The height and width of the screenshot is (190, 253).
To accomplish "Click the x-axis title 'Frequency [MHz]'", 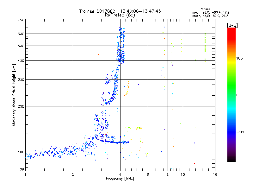I will (x=120, y=179).
